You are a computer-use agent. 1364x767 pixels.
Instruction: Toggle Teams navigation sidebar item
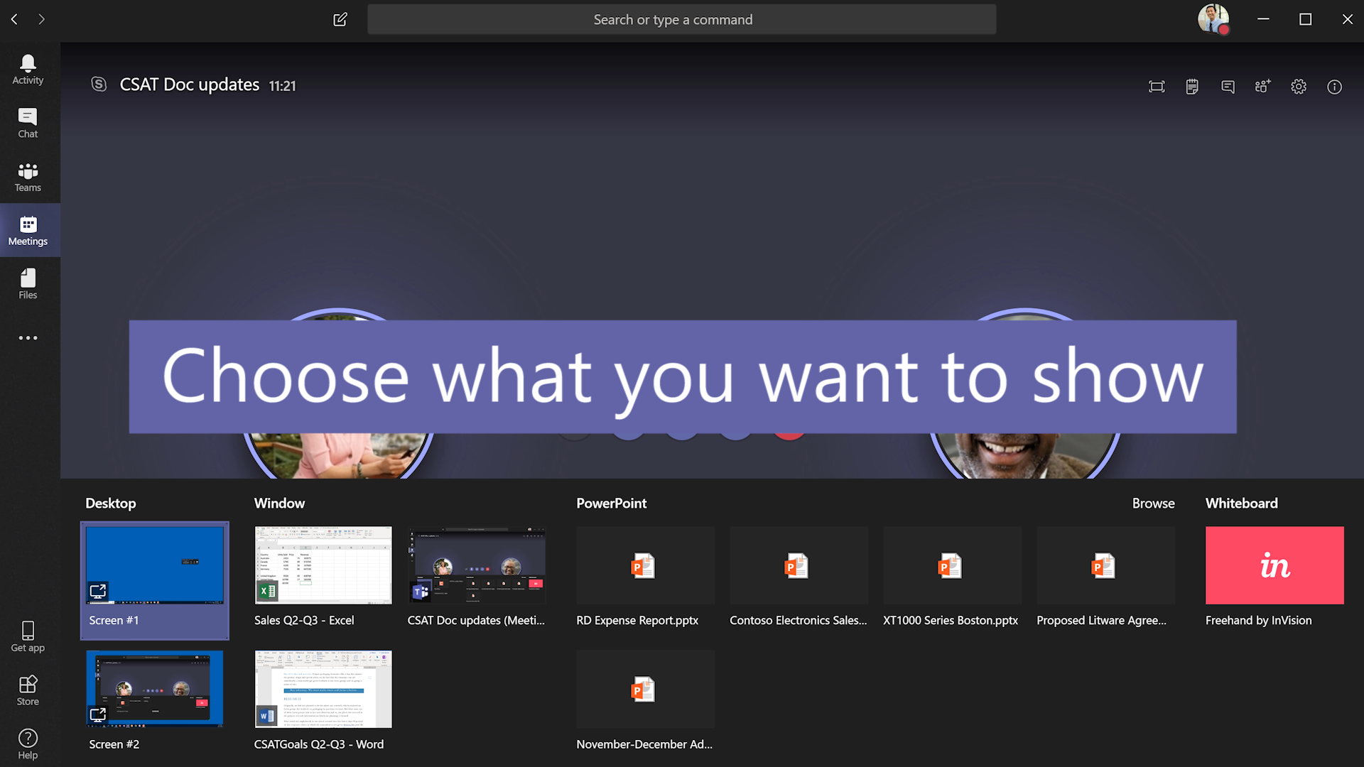point(28,176)
